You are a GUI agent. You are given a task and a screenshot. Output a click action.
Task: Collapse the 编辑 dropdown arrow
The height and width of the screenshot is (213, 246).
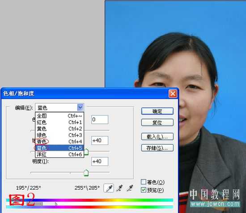point(80,107)
